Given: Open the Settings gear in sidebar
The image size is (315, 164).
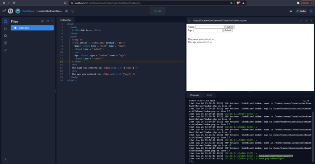Looking at the screenshot, I should coord(5,36).
